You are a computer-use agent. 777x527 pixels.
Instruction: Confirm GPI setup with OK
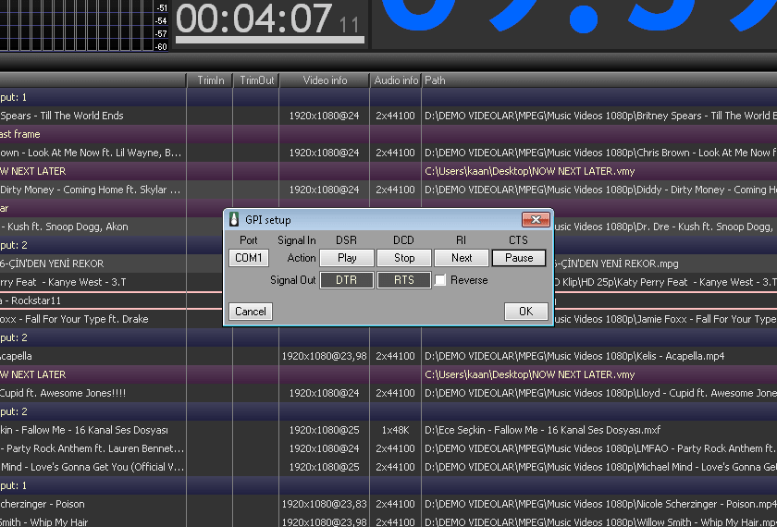[x=525, y=312]
